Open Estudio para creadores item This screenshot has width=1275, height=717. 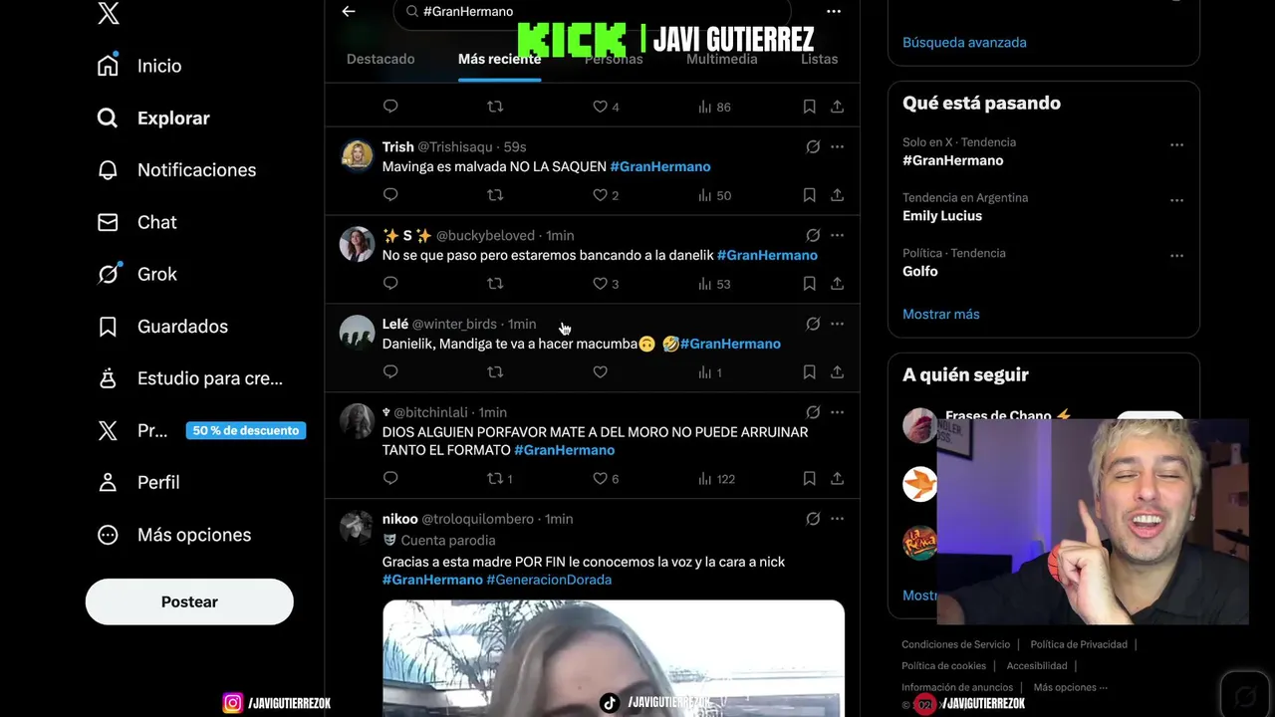pyautogui.click(x=190, y=378)
